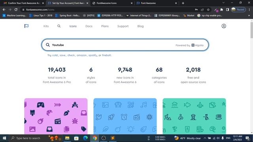The image size is (253, 142).
Task: Try the 'save' search suggestion
Action: [62, 55]
